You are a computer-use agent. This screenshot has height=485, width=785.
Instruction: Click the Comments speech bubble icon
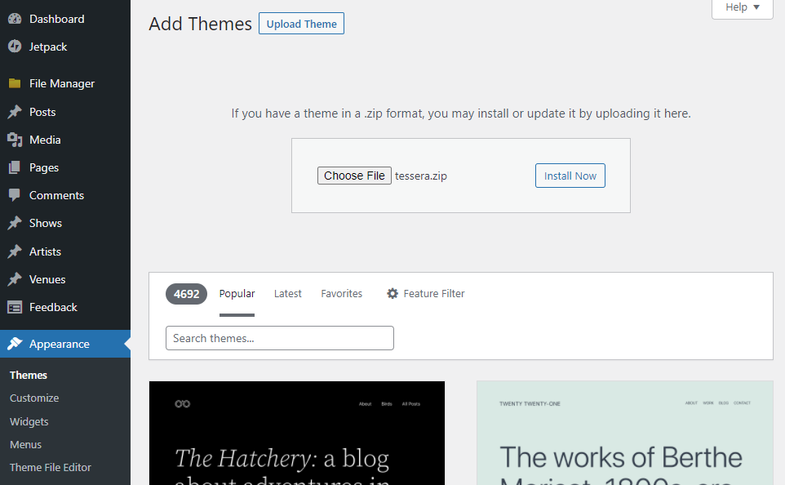click(15, 195)
